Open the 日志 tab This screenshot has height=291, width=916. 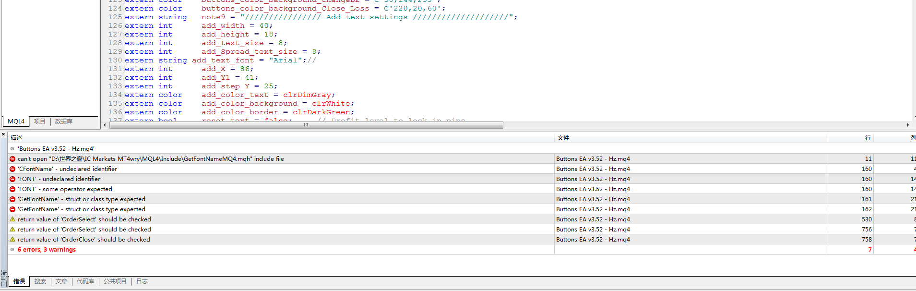pyautogui.click(x=142, y=281)
